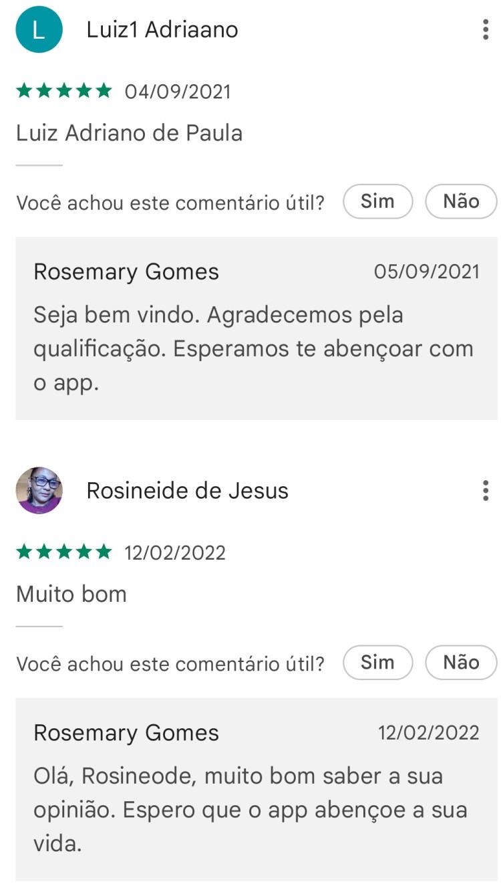This screenshot has width=501, height=886.
Task: Click the teal L avatar of Luiz1 Adriaano
Action: 39,29
